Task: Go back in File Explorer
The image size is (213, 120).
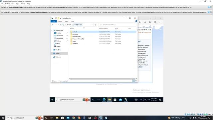Action: coord(53,25)
